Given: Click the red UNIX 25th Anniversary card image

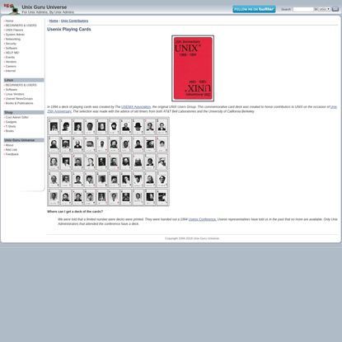Looking at the screenshot, I should click(193, 68).
